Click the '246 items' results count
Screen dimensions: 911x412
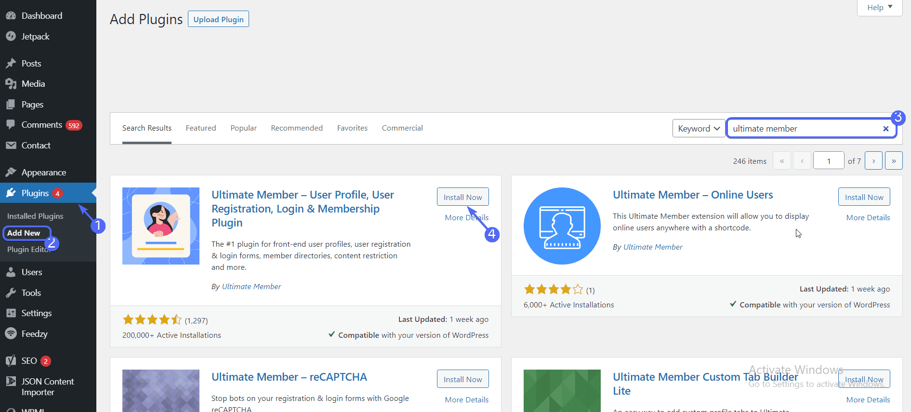pyautogui.click(x=750, y=161)
